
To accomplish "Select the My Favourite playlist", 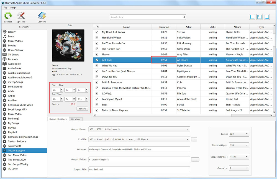I will click(15, 86).
